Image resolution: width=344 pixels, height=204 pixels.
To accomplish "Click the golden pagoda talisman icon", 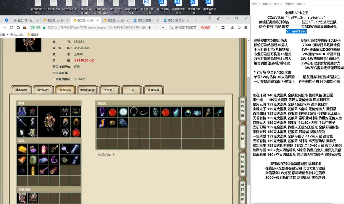I will (x=33, y=170).
